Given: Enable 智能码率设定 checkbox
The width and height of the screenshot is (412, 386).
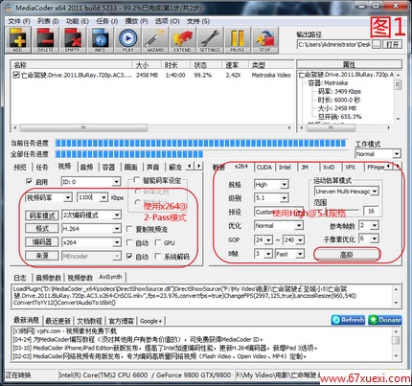Looking at the screenshot, I should [137, 180].
